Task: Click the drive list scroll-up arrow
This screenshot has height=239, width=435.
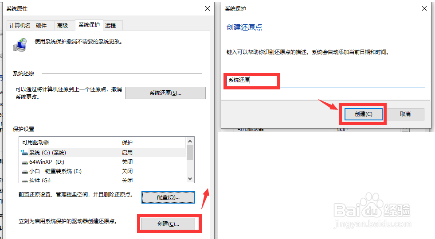Action: 190,141
